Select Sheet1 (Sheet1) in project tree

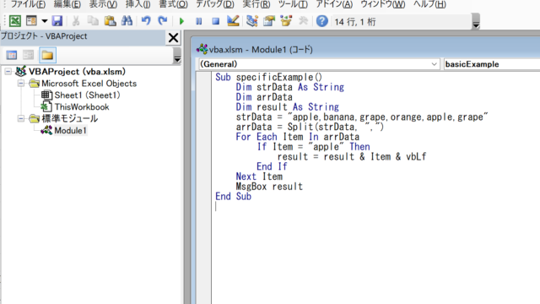point(87,95)
